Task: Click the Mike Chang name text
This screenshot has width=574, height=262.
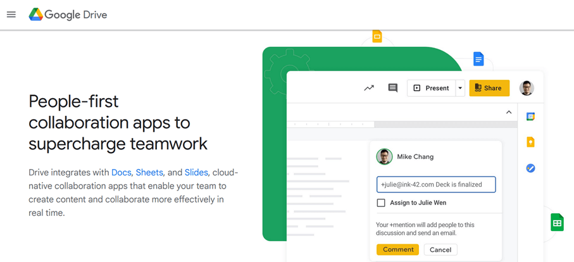Action: (x=415, y=156)
